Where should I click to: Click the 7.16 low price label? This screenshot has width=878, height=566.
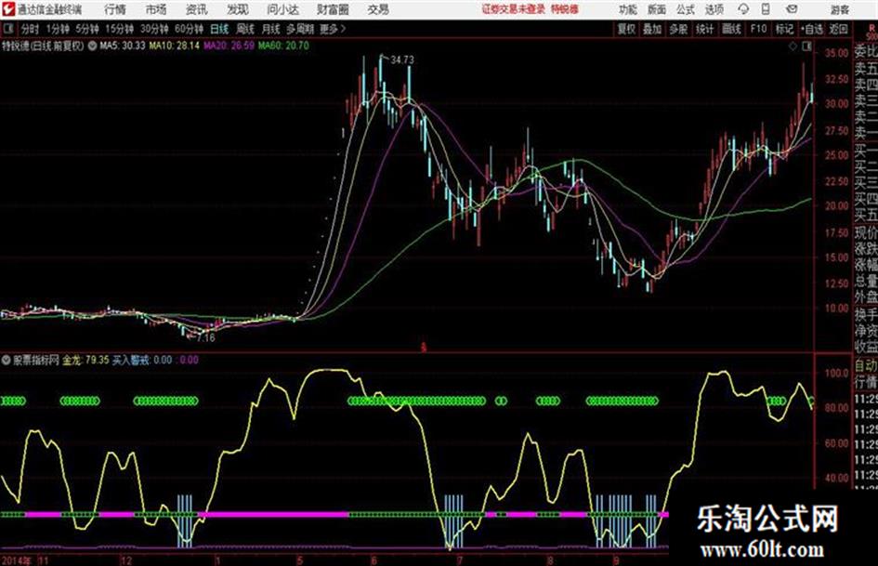[x=206, y=338]
